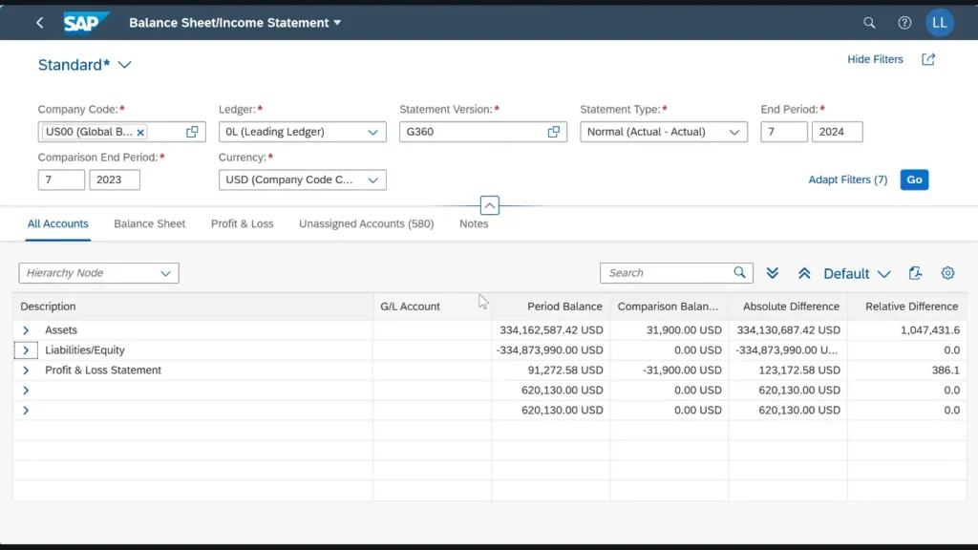Collapse the filter header with the arrow button

[x=490, y=205]
